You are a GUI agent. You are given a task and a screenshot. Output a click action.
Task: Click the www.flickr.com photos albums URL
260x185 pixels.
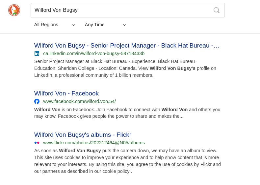pos(94,143)
